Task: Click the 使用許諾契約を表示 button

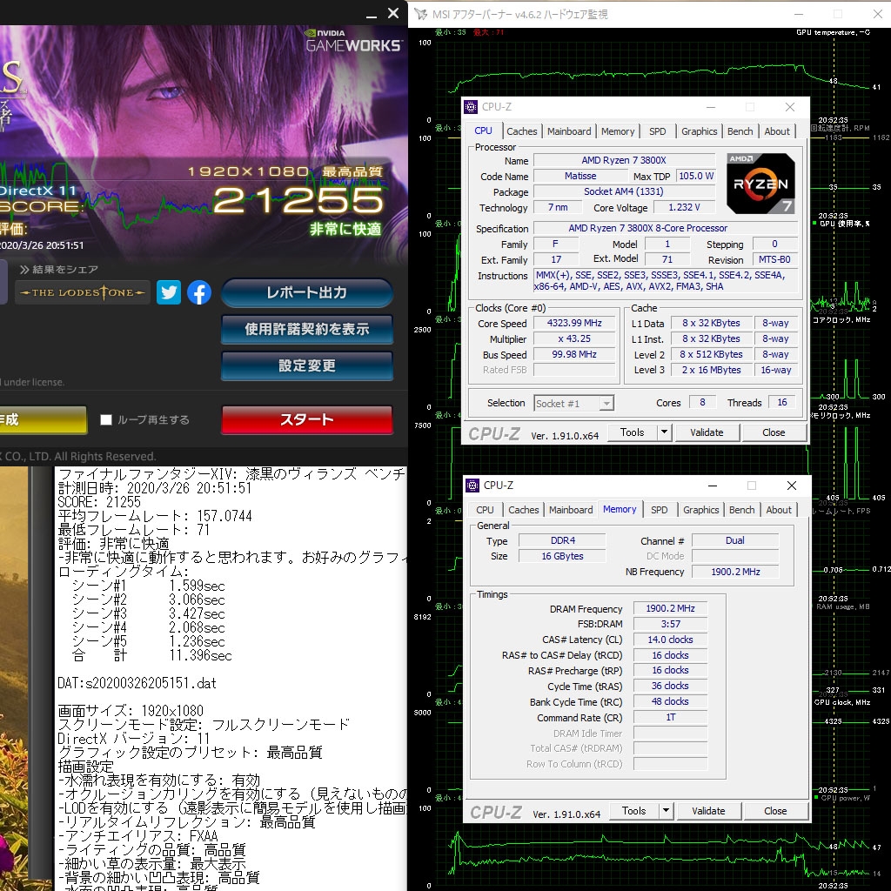Action: click(x=307, y=330)
